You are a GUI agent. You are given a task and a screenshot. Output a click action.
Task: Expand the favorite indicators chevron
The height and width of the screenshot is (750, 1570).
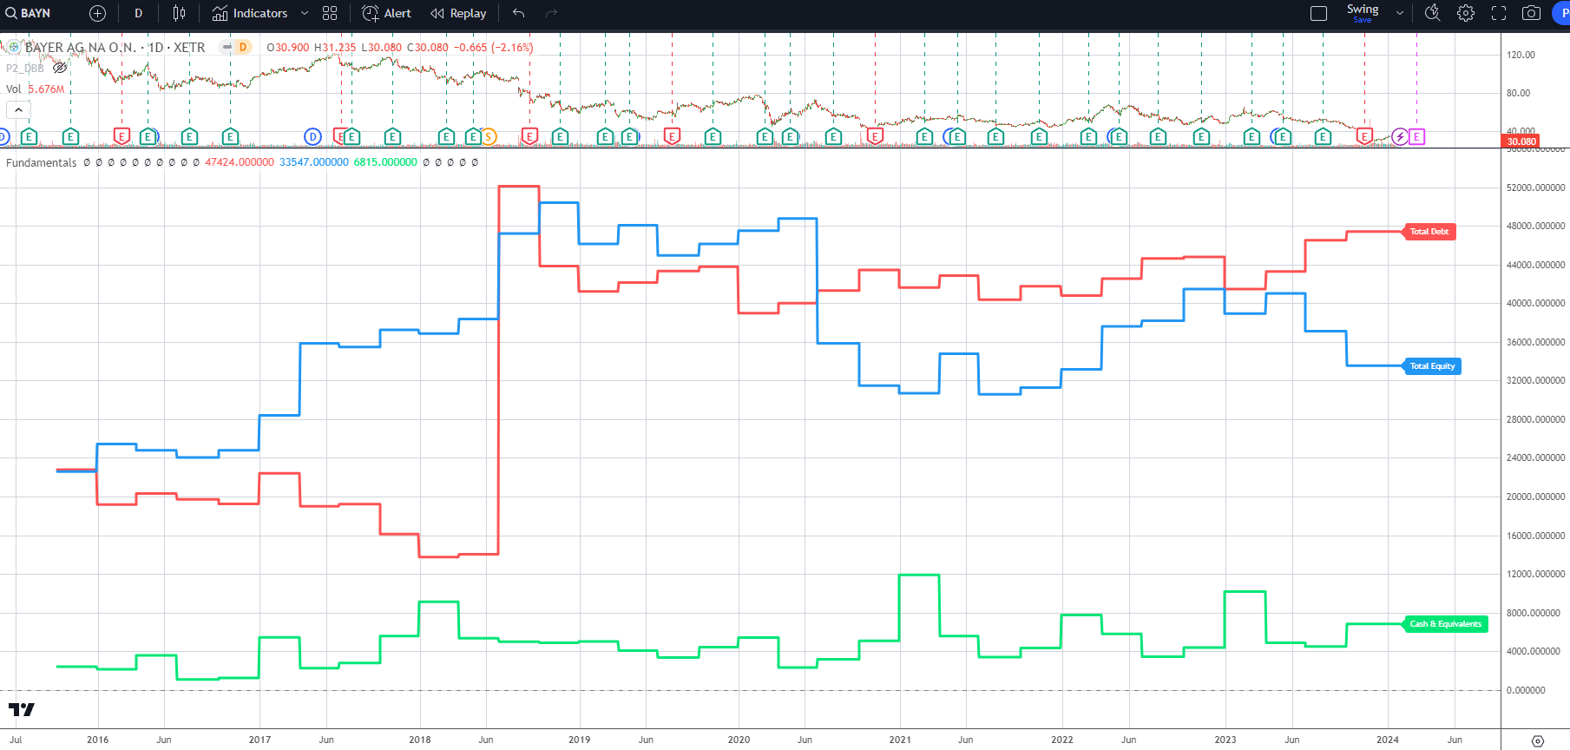(x=305, y=13)
